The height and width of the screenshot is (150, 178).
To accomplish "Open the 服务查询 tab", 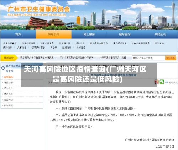I will pyautogui.click(x=125, y=34).
